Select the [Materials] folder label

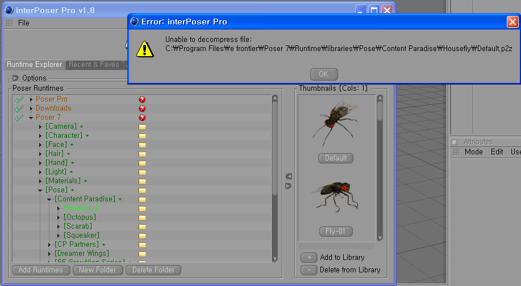pos(63,181)
